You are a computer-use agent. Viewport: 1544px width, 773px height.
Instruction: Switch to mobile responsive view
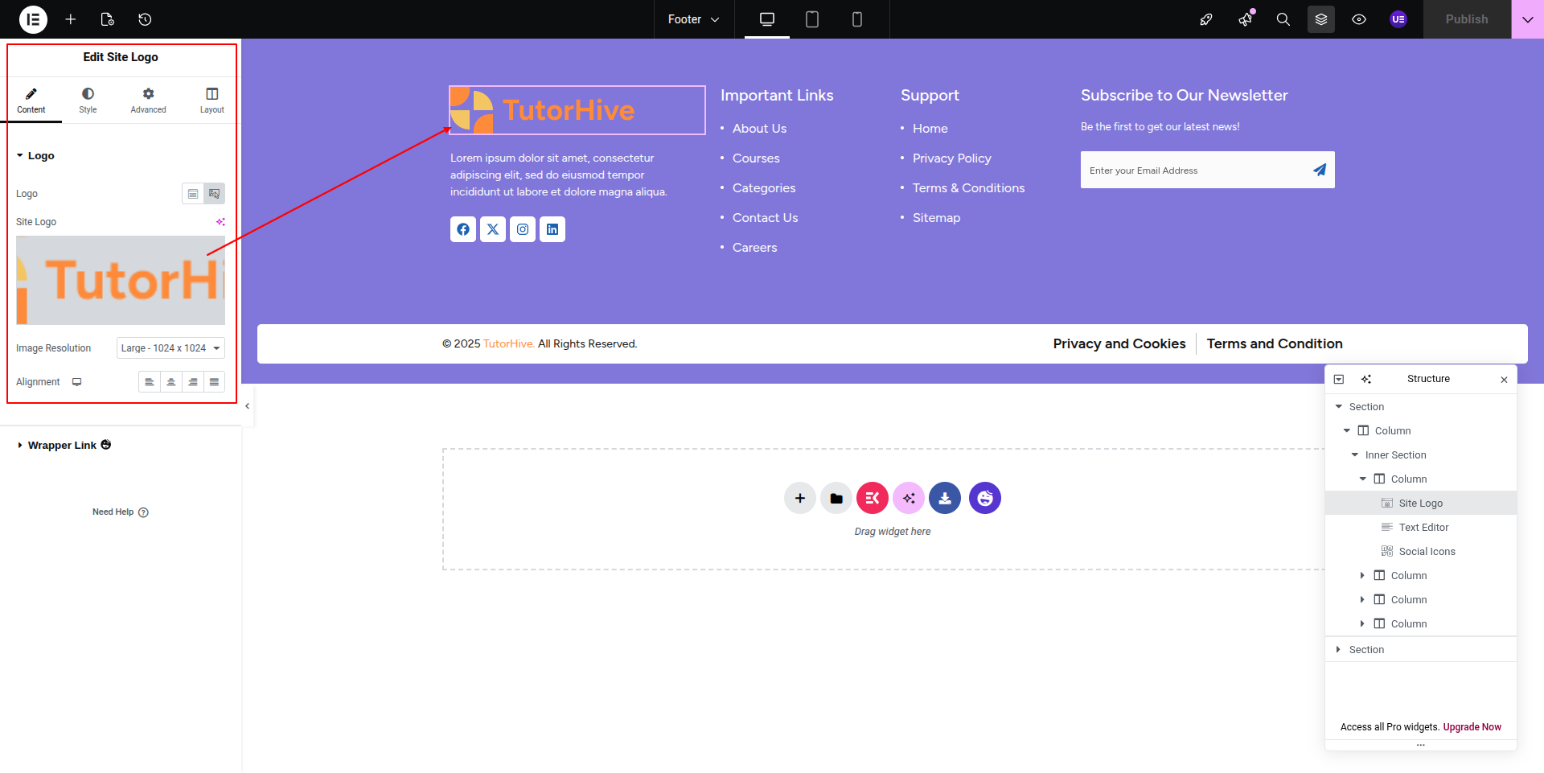856,19
